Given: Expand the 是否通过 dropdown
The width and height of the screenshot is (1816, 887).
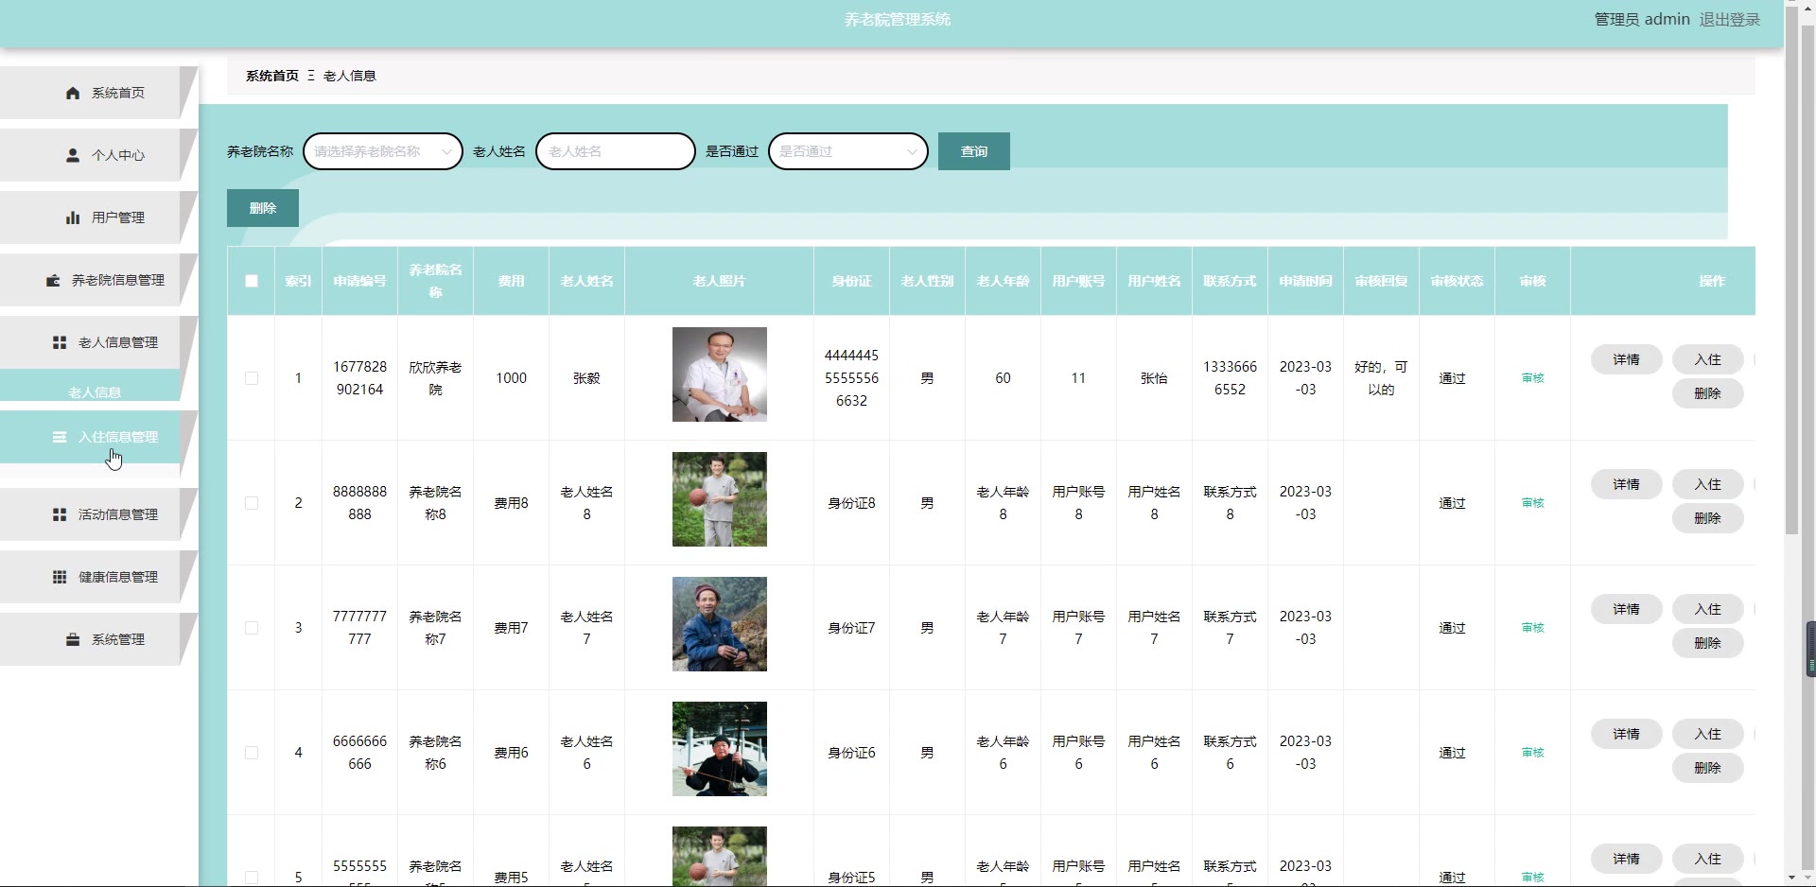Looking at the screenshot, I should point(847,151).
